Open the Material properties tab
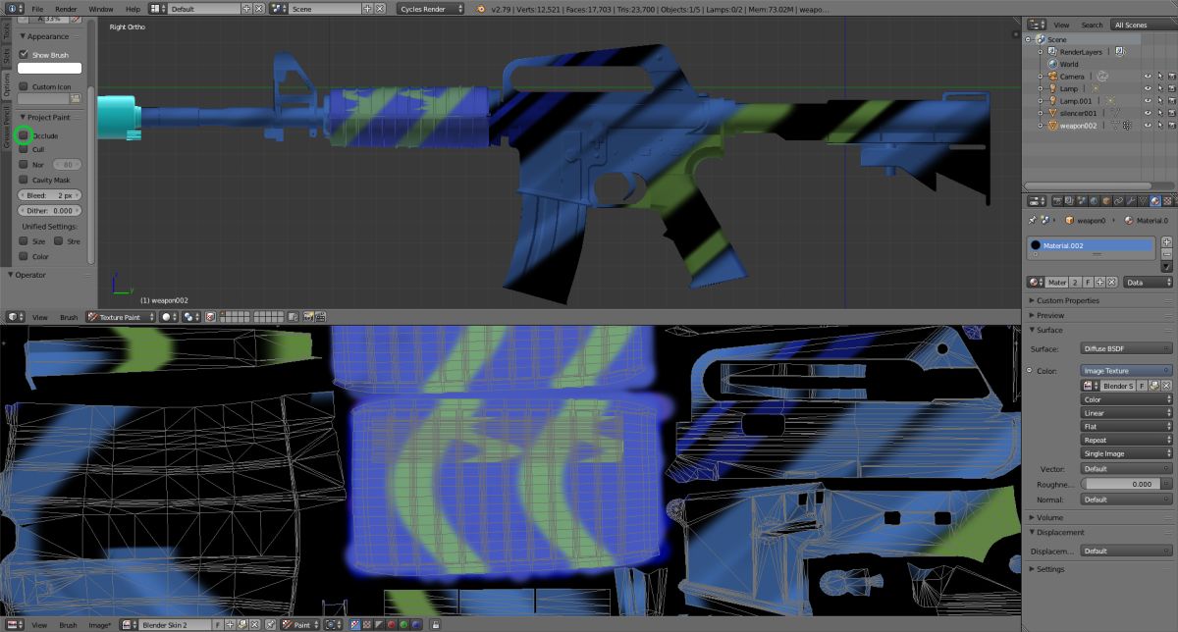Viewport: 1178px width, 632px height. click(x=1155, y=201)
